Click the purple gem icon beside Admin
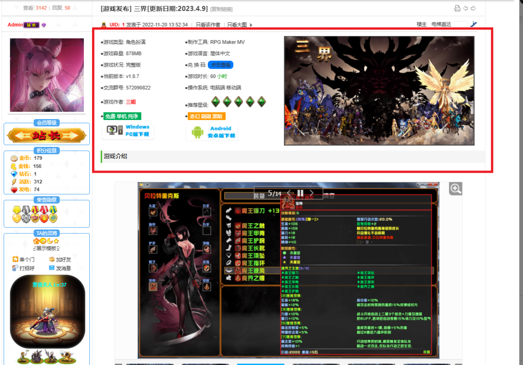 tap(44, 25)
